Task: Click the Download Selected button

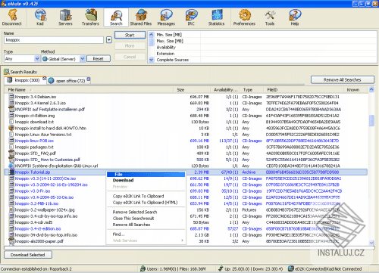Action: click(x=28, y=255)
